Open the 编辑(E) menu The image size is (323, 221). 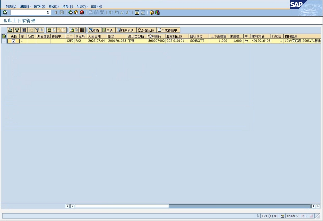point(25,7)
